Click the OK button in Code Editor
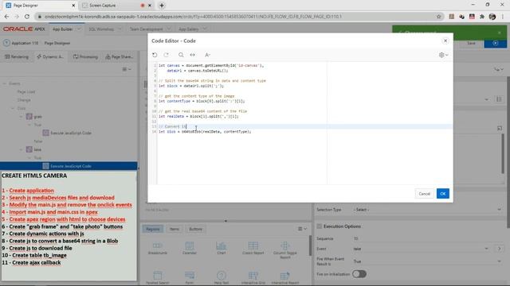510x286 pixels. pos(443,194)
